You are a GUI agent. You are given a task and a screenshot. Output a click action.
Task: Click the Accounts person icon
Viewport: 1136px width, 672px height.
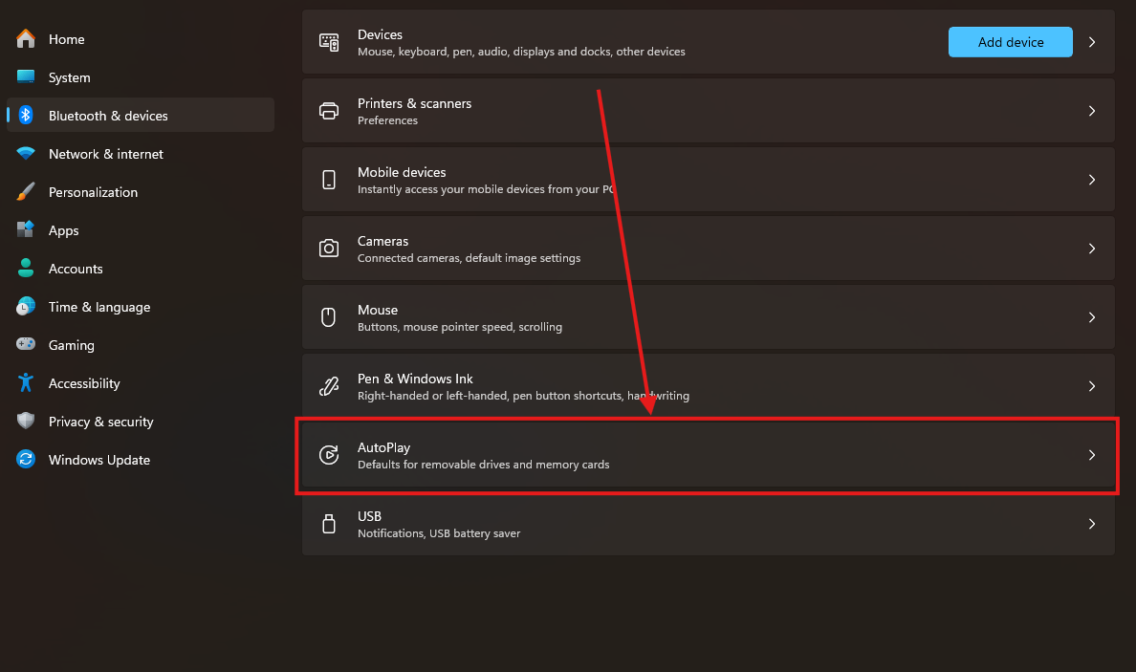(26, 268)
